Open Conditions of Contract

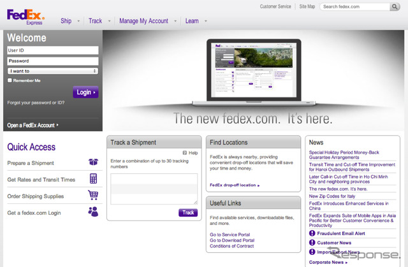click(232, 246)
